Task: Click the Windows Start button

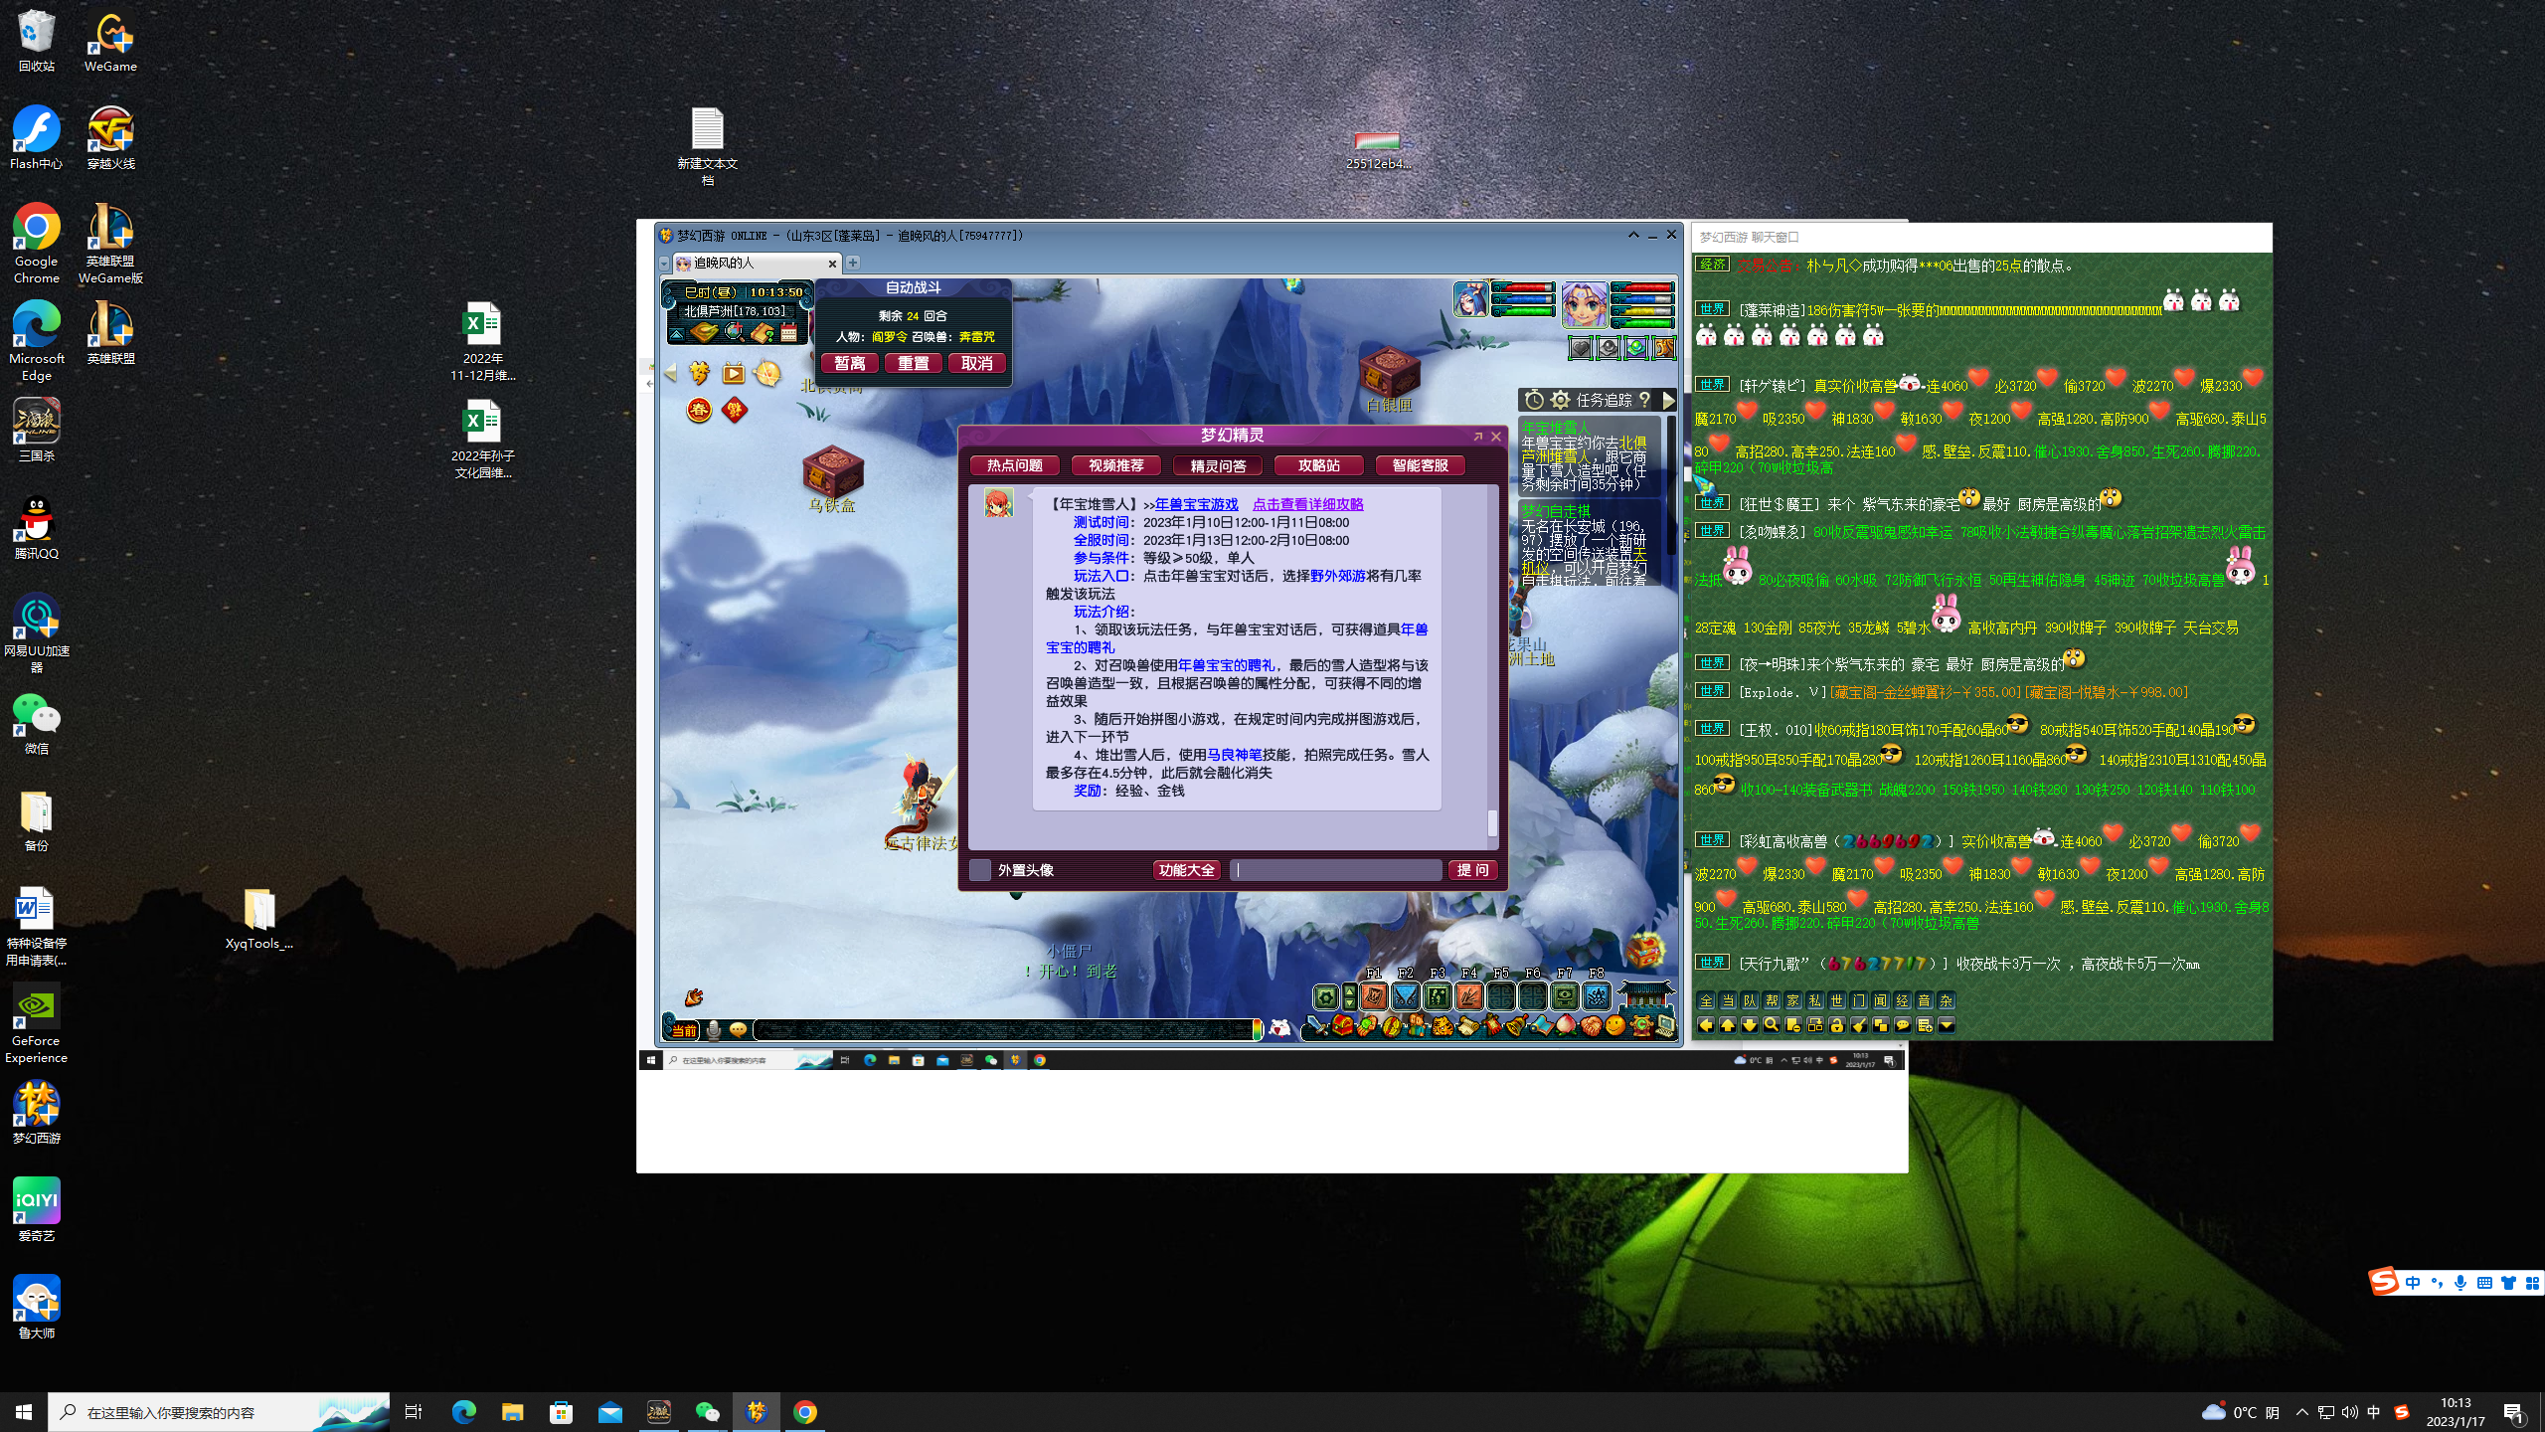Action: pos(24,1412)
